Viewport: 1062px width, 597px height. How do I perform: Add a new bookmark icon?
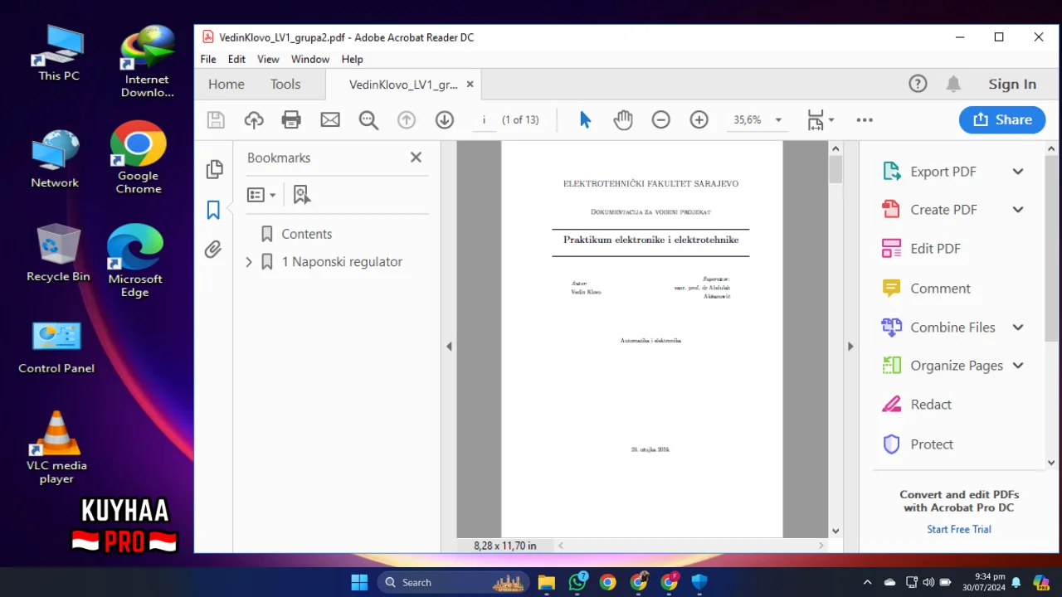(x=301, y=195)
